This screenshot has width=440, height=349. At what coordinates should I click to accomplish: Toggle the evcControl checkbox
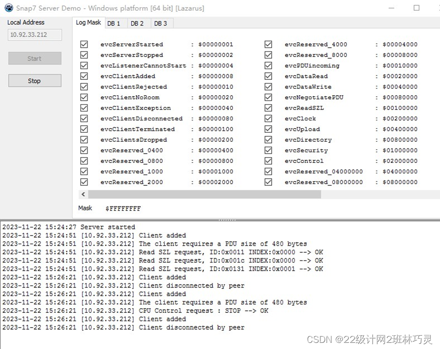(268, 161)
